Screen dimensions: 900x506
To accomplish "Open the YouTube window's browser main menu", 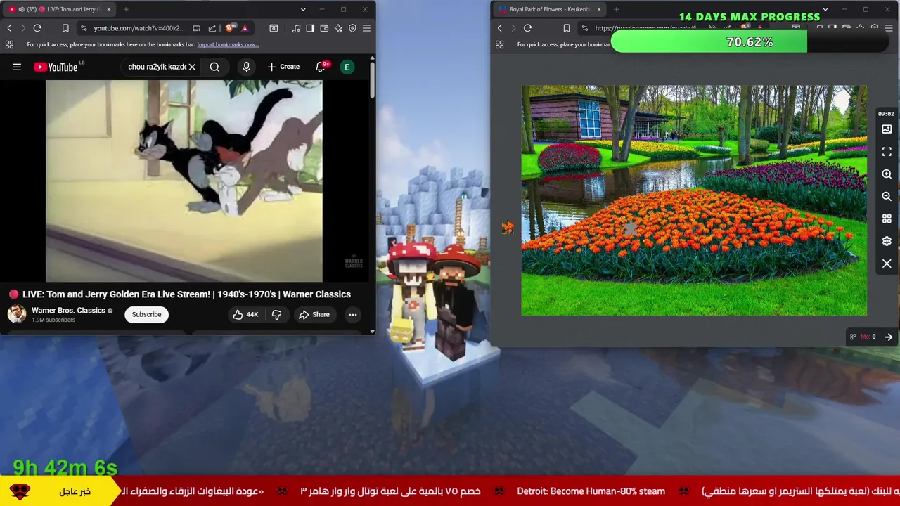I will (366, 28).
